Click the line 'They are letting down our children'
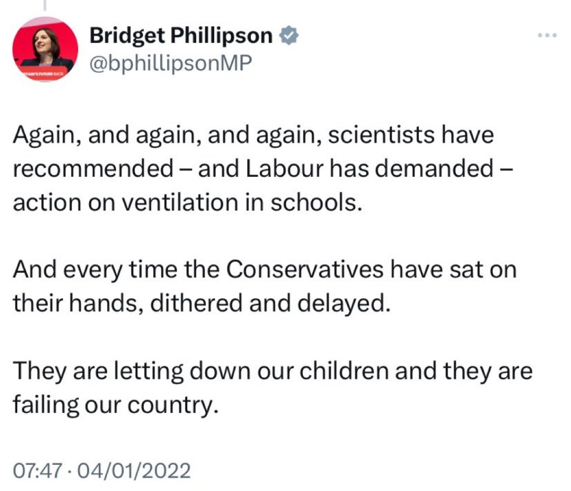This screenshot has width=571, height=491. point(272,370)
